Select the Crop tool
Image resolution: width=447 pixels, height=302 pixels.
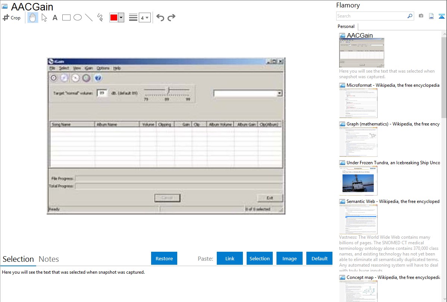[x=12, y=18]
